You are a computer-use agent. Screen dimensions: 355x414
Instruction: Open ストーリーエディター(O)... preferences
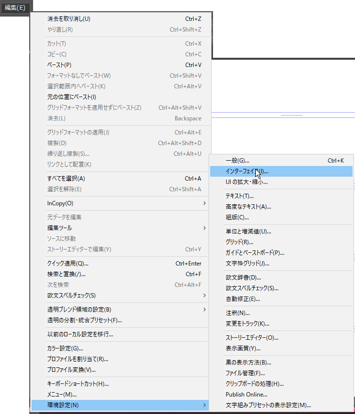282,338
